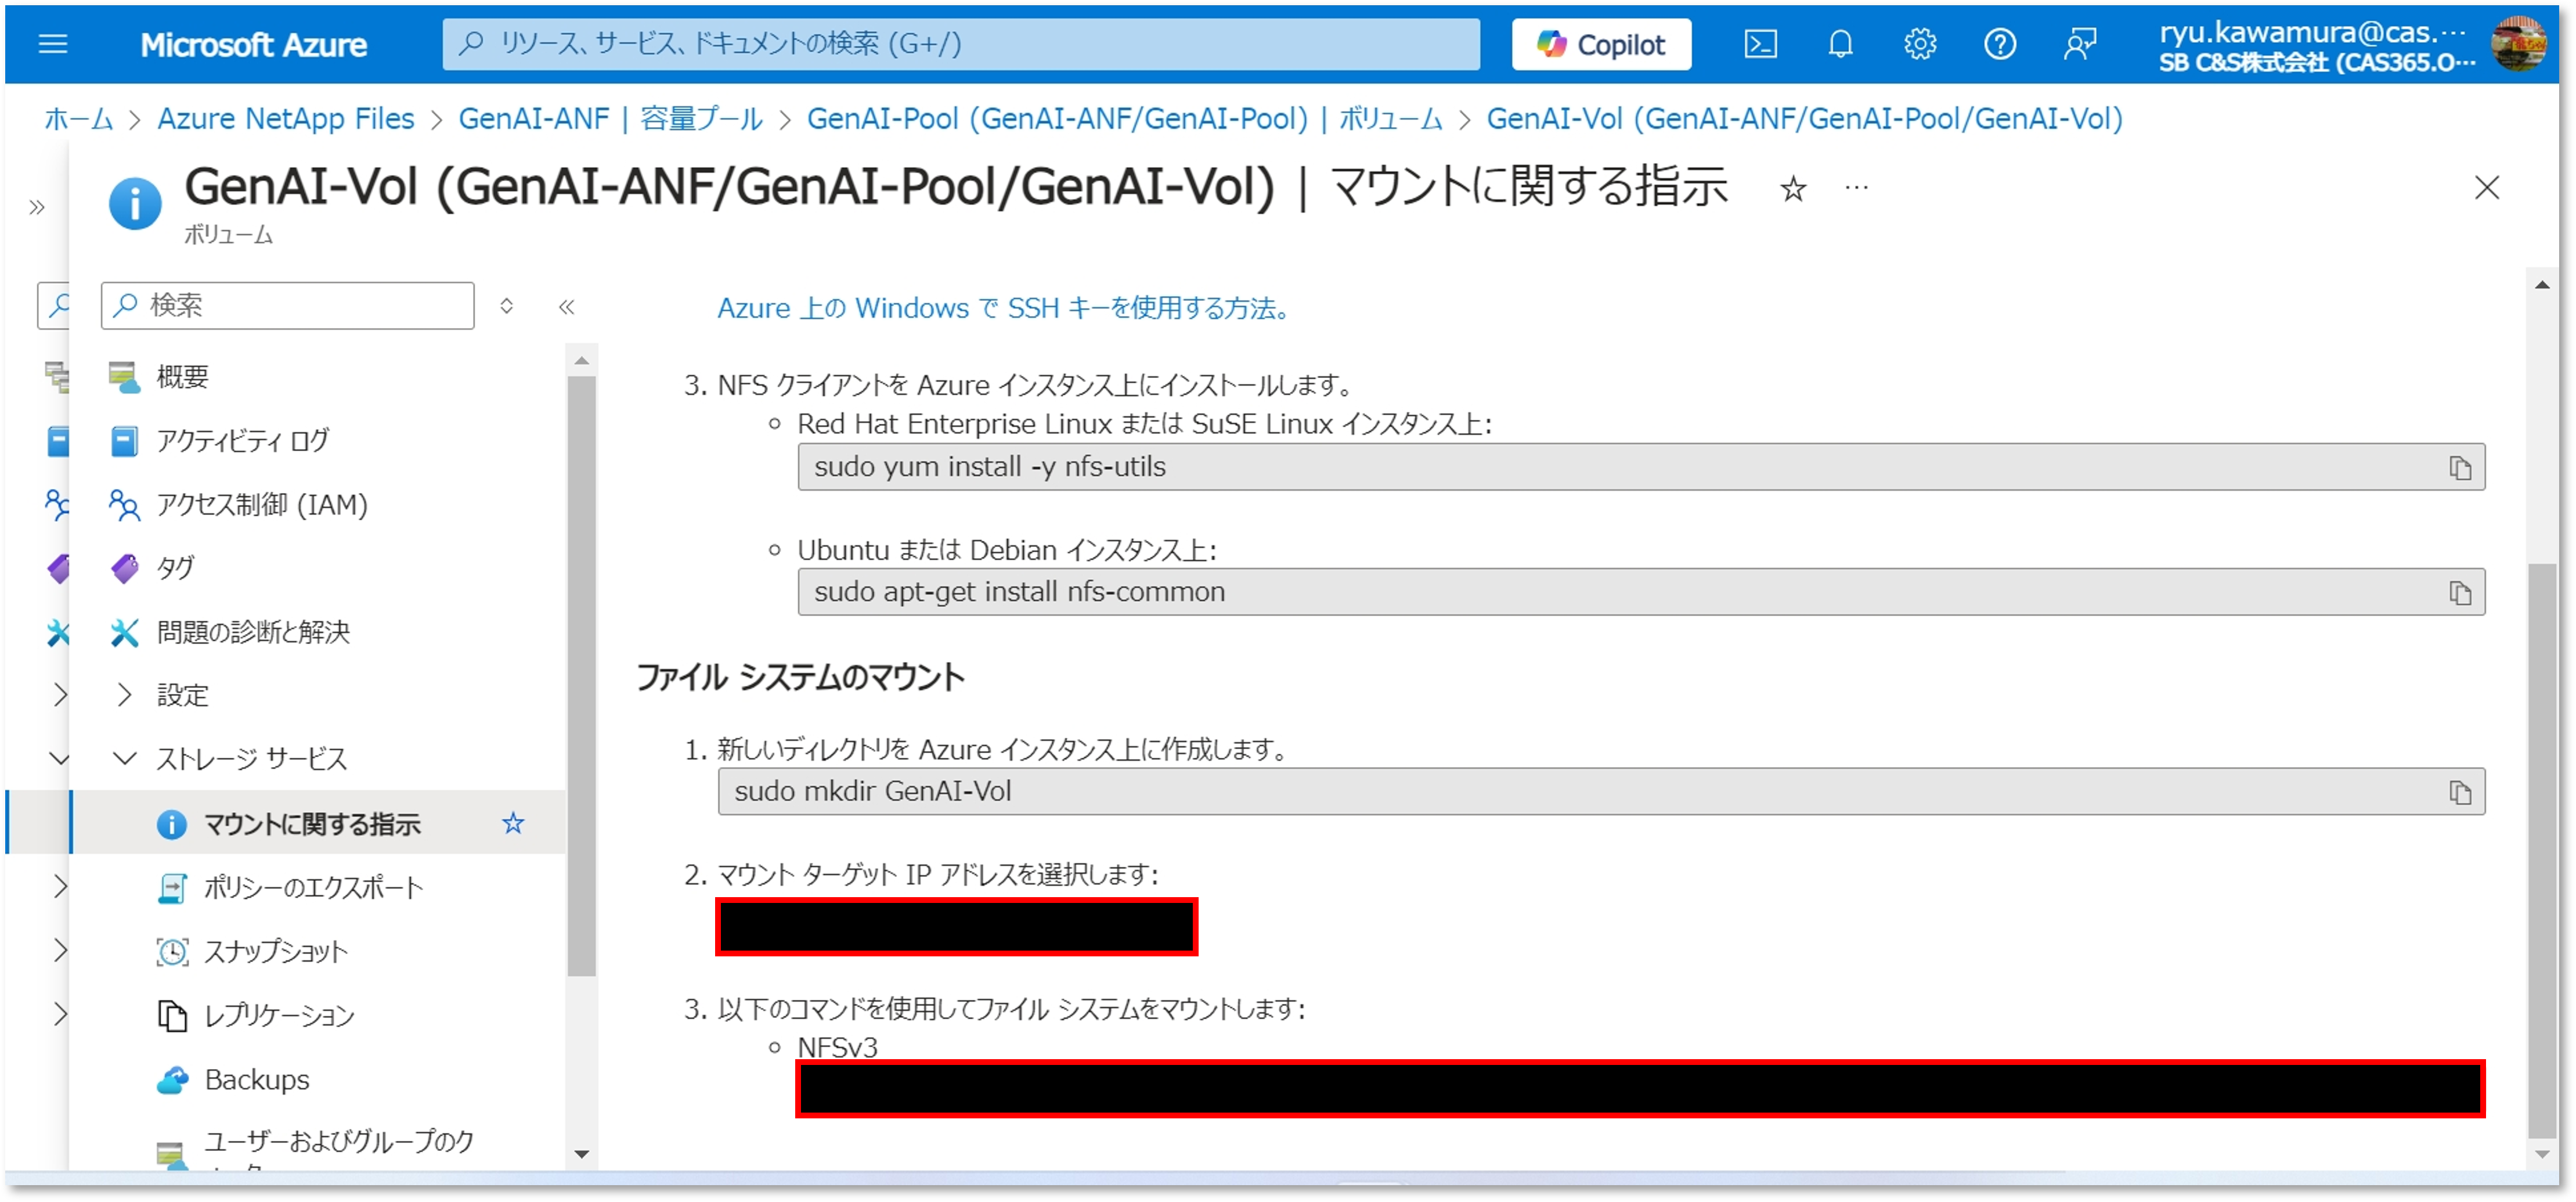Image resolution: width=2576 pixels, height=1202 pixels.
Task: Click the ファイル システムのマウント heading
Action: pos(800,678)
